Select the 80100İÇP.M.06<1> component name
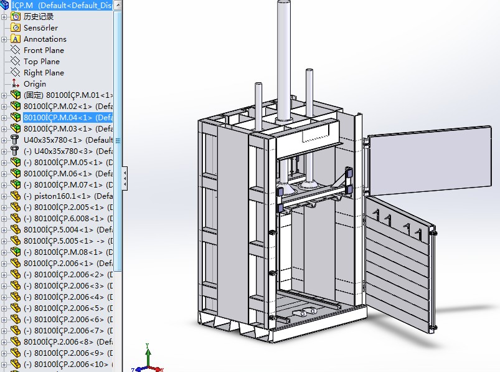500x372 pixels. coord(68,173)
